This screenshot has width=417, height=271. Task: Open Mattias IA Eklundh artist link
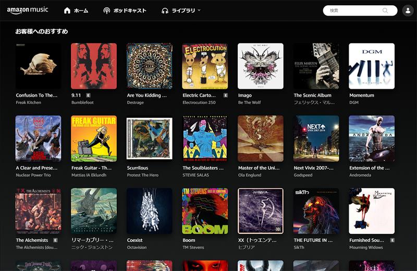(x=89, y=175)
